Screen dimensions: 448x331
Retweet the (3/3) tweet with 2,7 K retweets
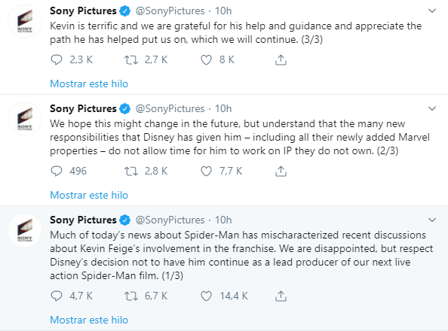[131, 60]
